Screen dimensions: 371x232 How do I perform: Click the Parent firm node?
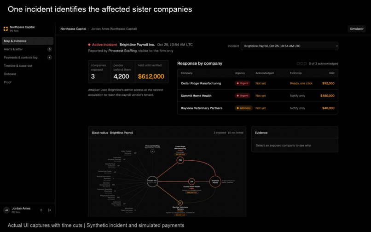click(x=152, y=181)
